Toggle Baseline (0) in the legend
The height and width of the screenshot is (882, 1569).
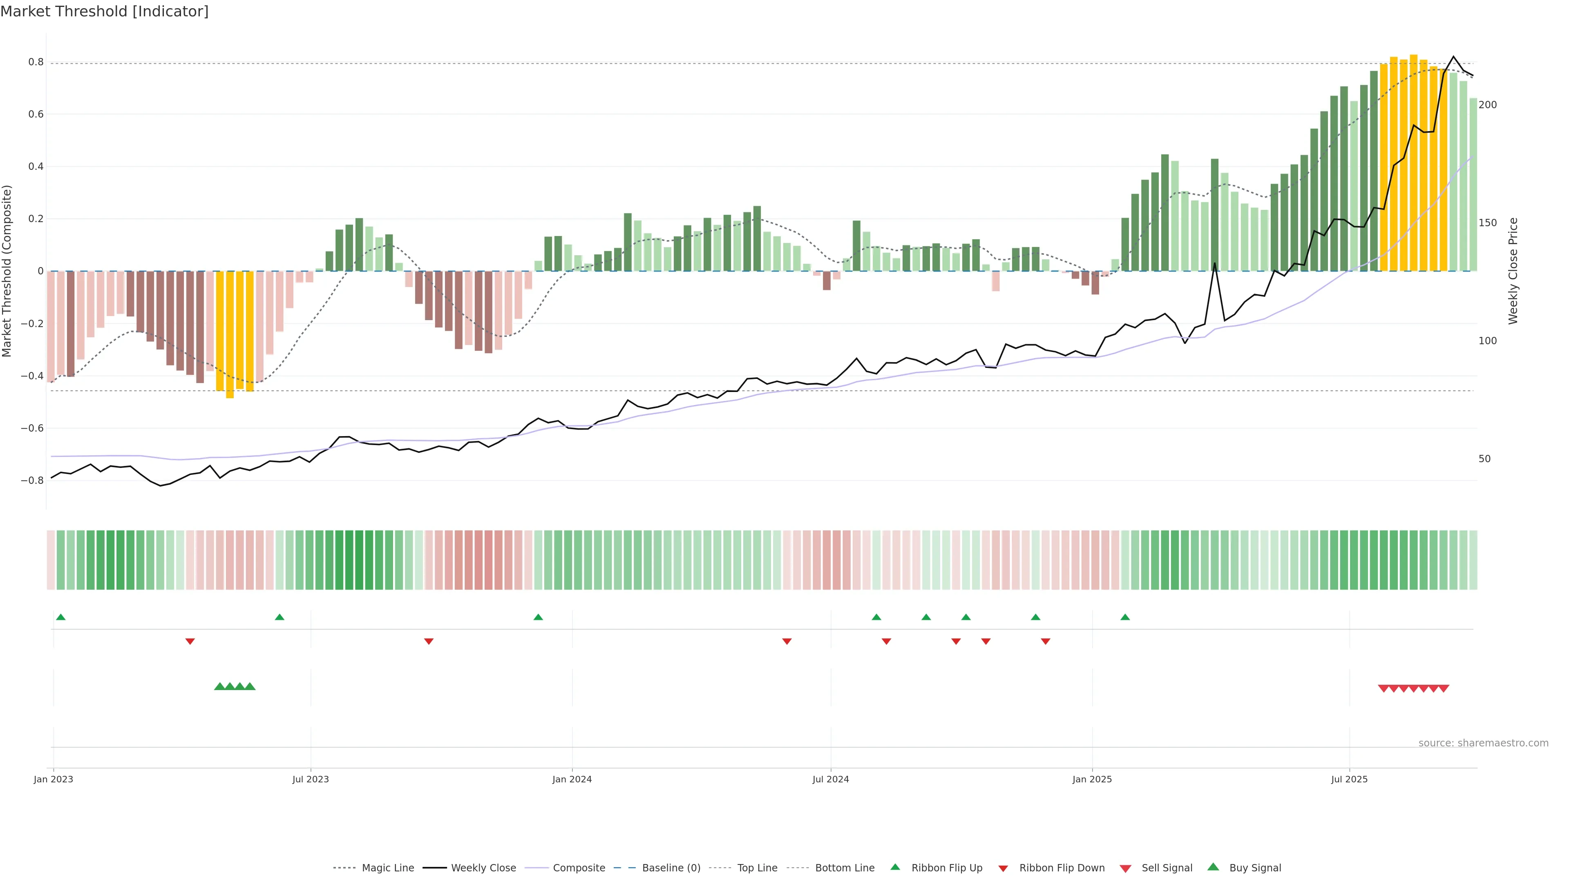click(x=671, y=868)
